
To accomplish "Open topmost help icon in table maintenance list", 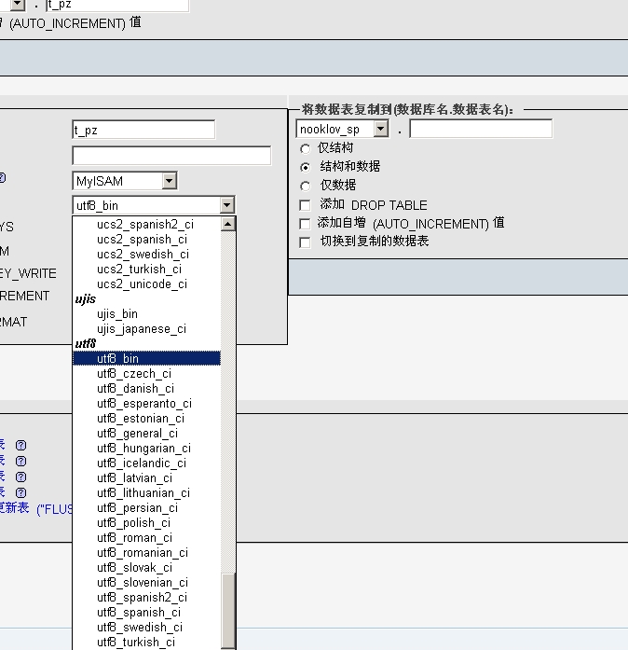I will (20, 445).
